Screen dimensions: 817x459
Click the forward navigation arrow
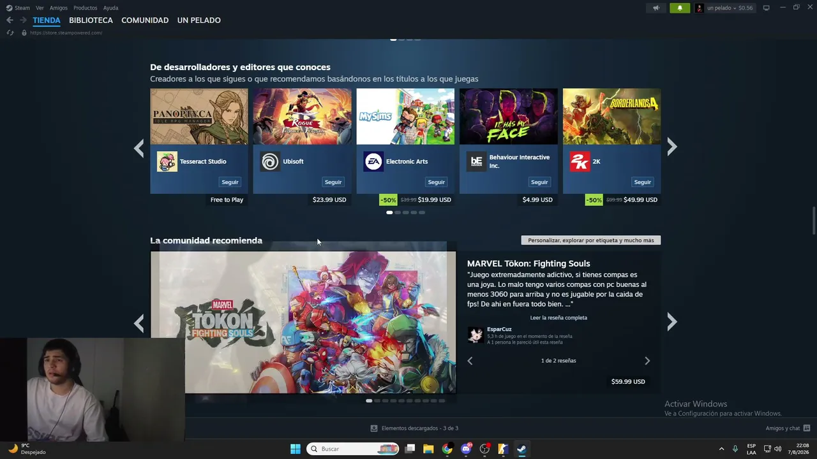pyautogui.click(x=23, y=20)
